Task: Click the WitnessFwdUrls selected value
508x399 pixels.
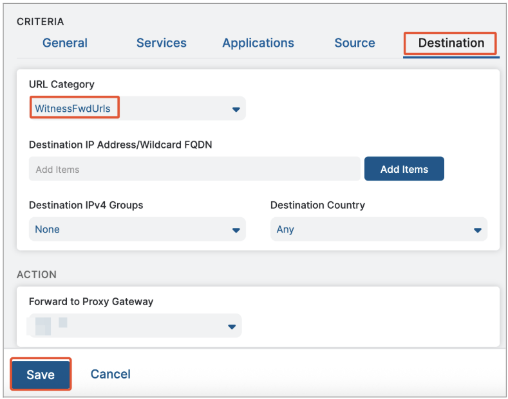Action: pyautogui.click(x=73, y=109)
